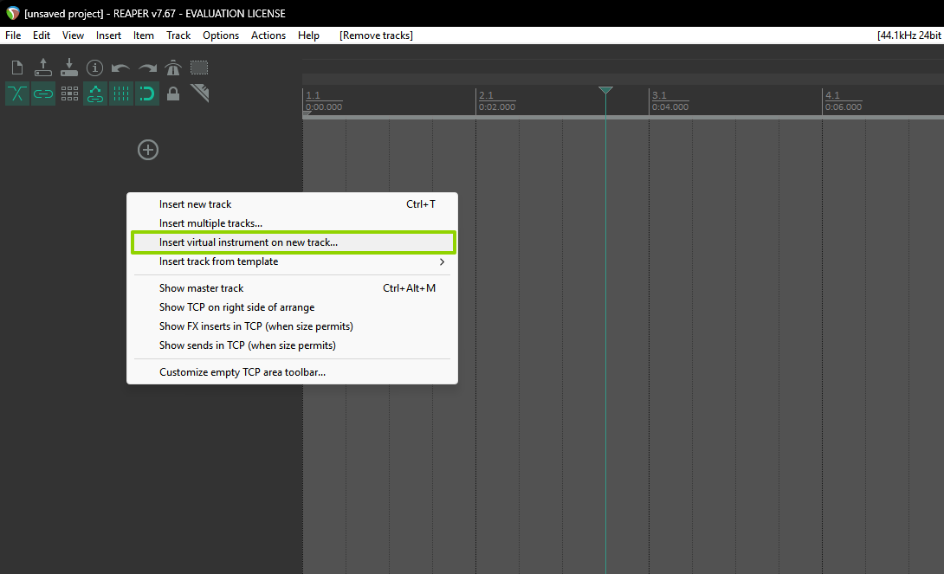
Task: Toggle snap using the magnet icon
Action: [x=147, y=94]
